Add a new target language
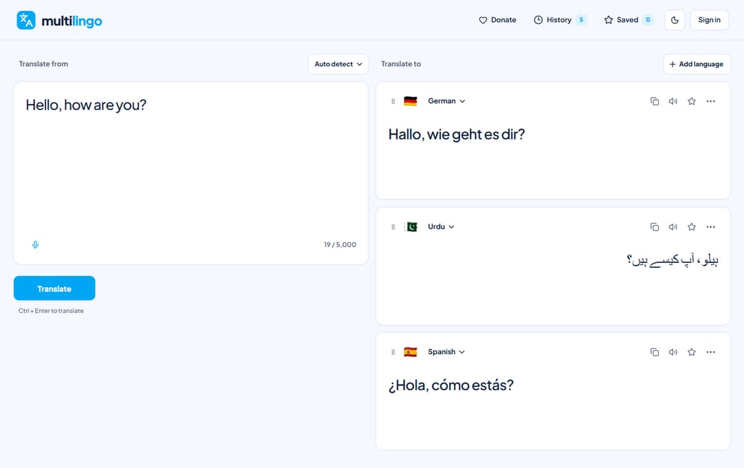744x468 pixels. click(x=696, y=64)
